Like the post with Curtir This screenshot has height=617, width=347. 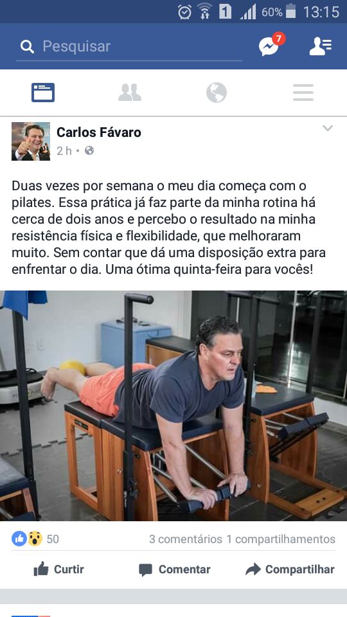[x=58, y=569]
